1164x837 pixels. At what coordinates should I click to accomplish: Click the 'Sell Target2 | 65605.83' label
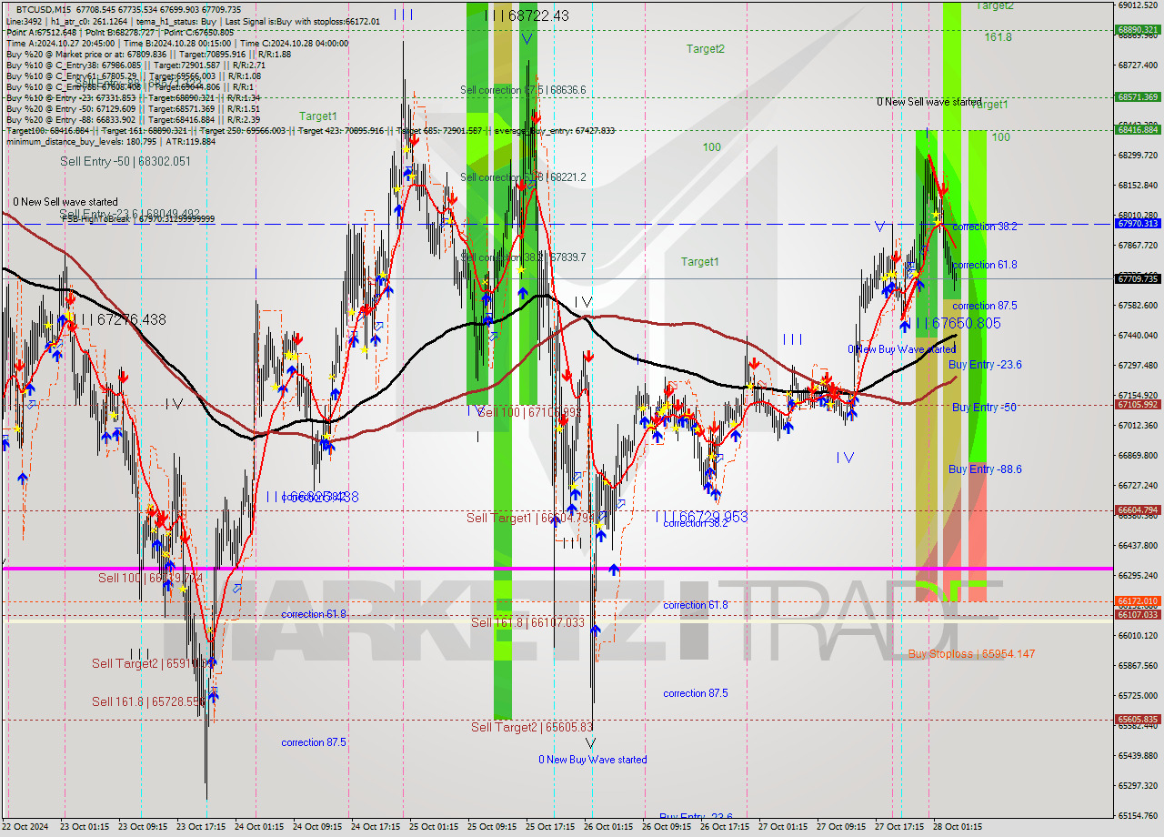[532, 727]
